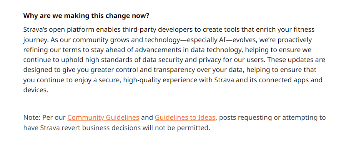Click the phrase 'posts requesting or attempting to'

point(273,117)
